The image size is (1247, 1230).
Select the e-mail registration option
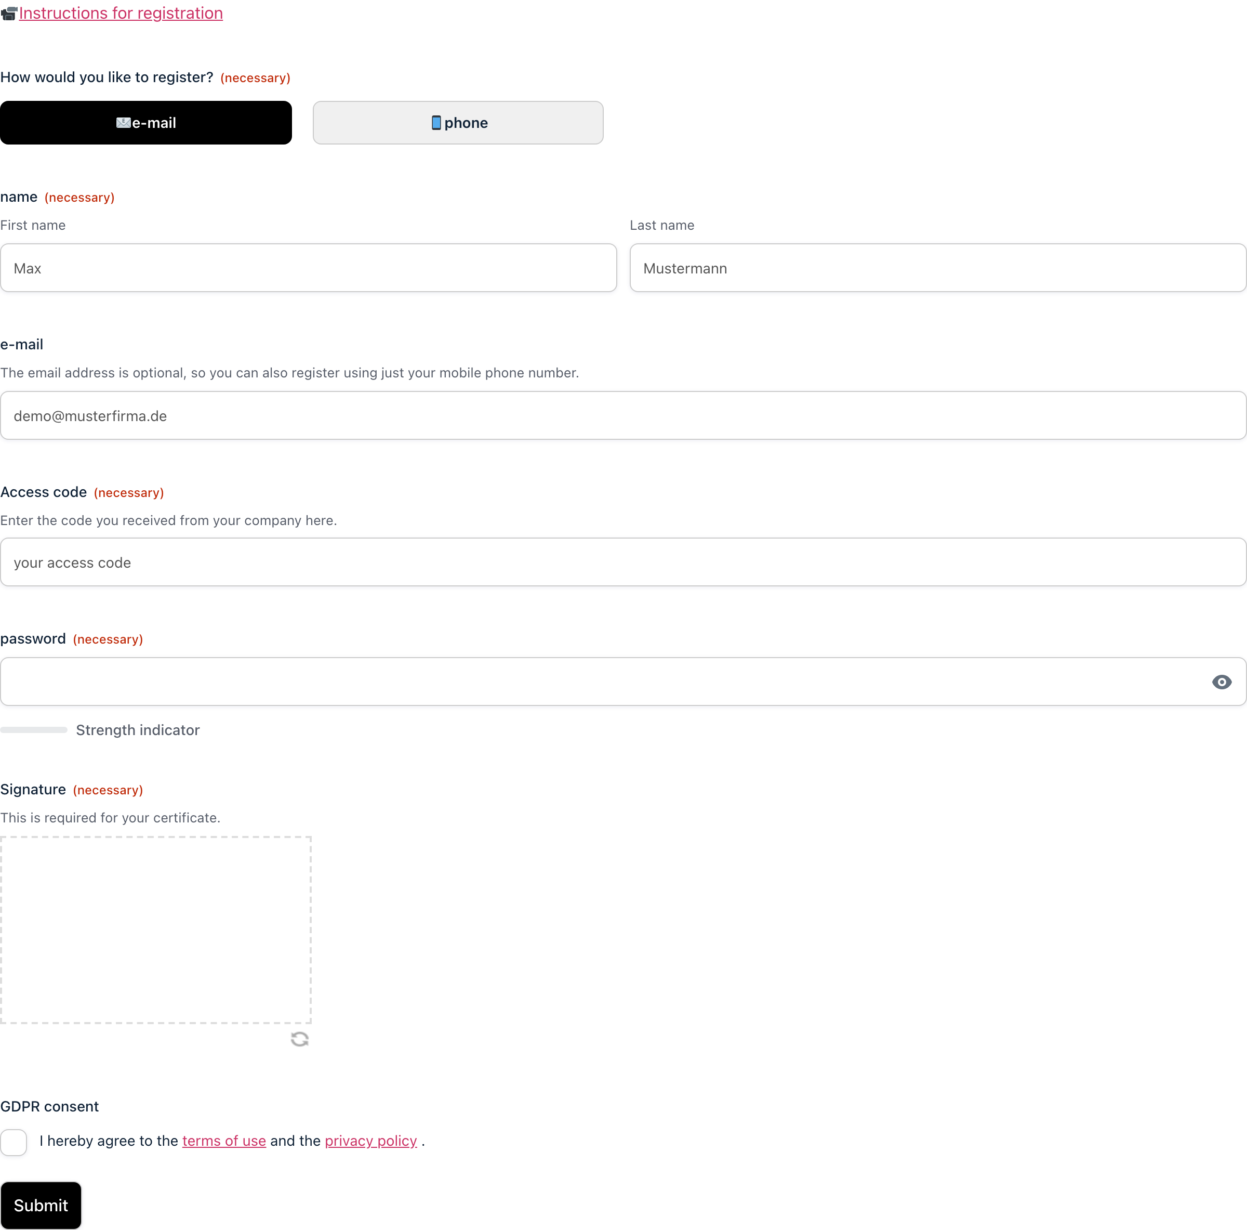[146, 123]
